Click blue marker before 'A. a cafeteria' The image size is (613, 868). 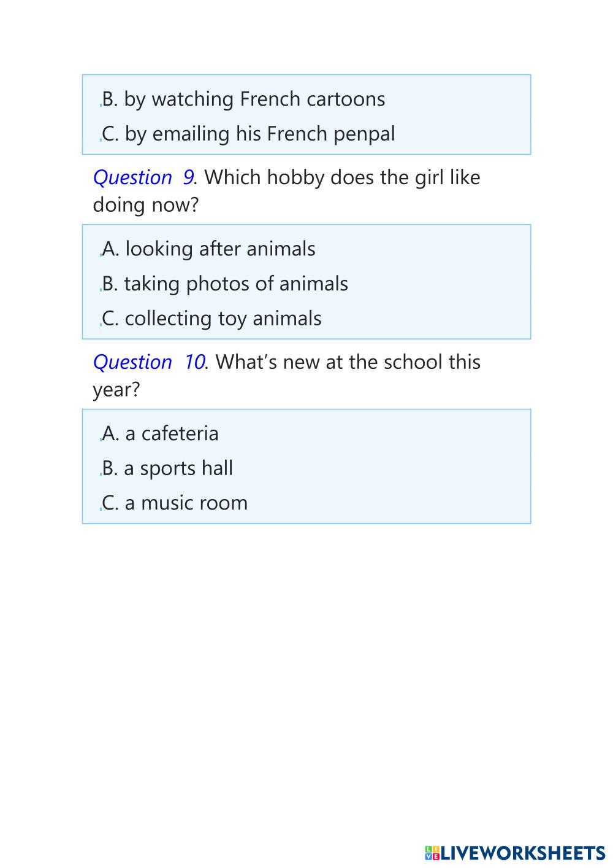(x=101, y=440)
